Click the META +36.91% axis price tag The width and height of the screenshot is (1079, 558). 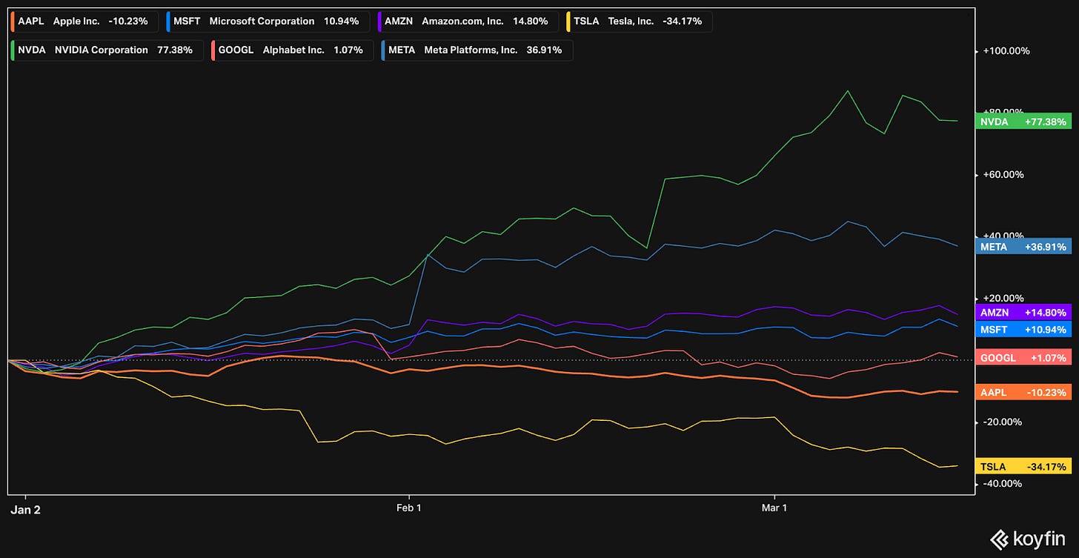click(x=1023, y=247)
